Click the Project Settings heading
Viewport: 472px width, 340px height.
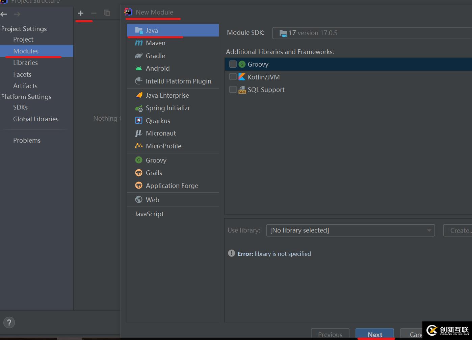[24, 29]
